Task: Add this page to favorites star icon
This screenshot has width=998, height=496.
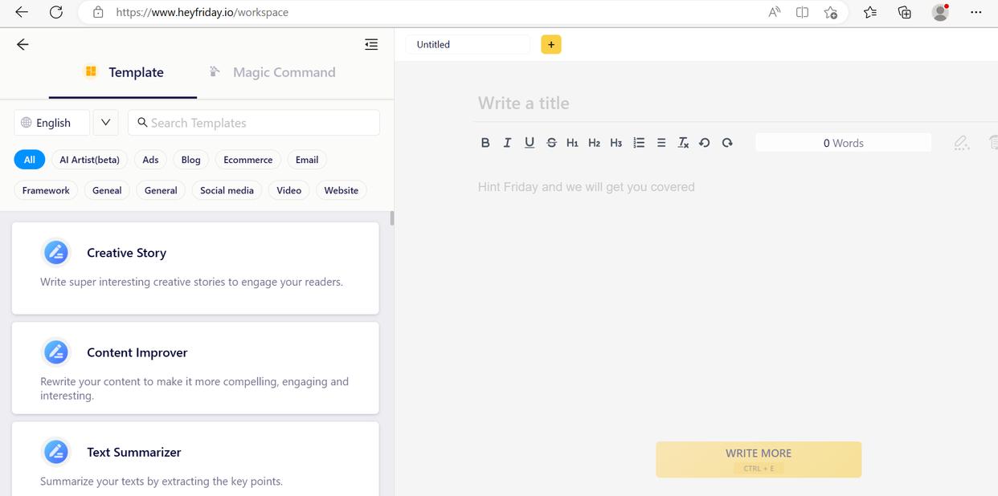Action: 831,12
